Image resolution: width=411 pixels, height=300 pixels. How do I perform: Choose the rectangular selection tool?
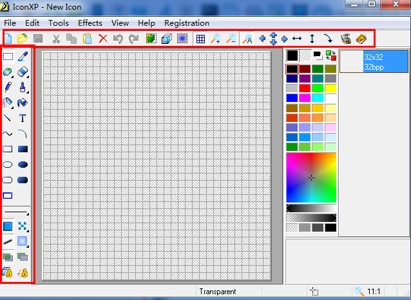pos(8,57)
